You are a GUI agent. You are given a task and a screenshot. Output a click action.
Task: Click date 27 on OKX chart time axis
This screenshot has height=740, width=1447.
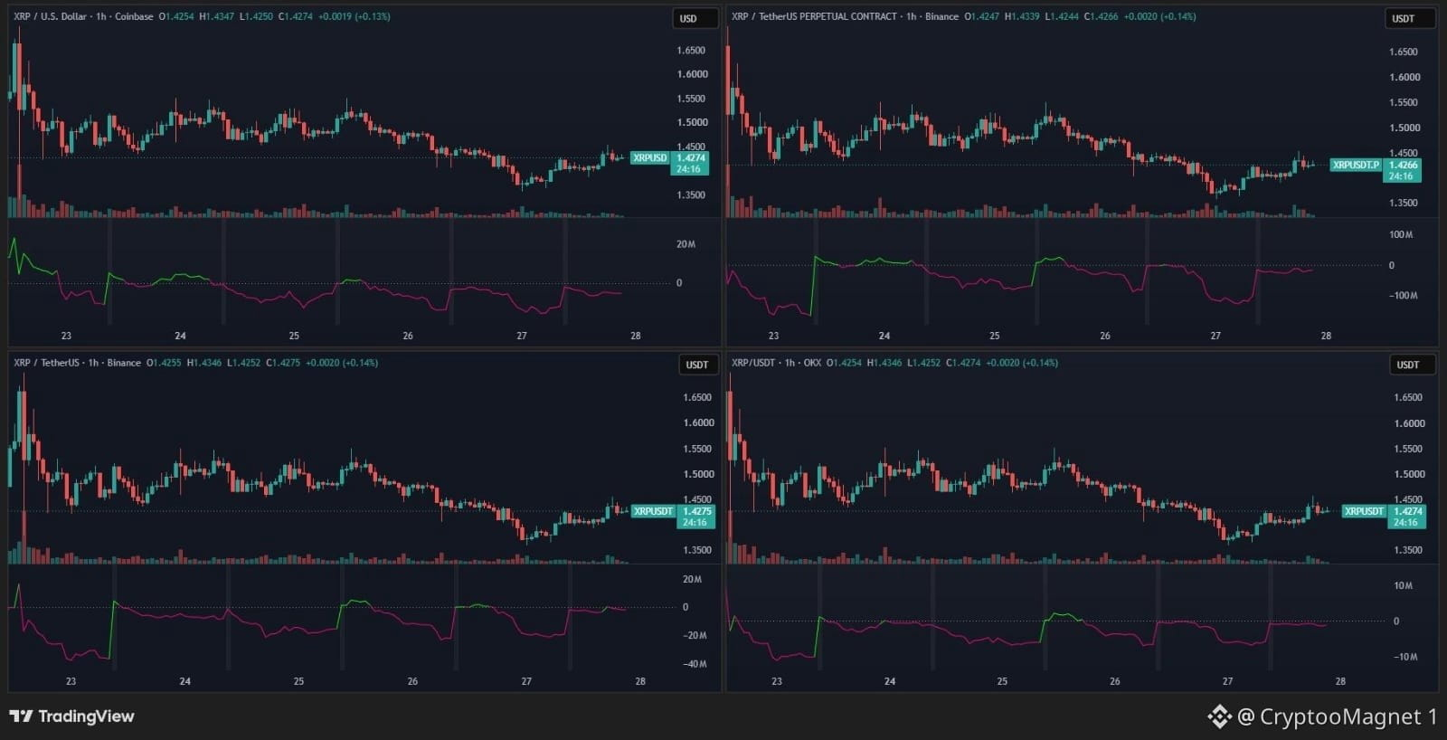[x=1227, y=681]
